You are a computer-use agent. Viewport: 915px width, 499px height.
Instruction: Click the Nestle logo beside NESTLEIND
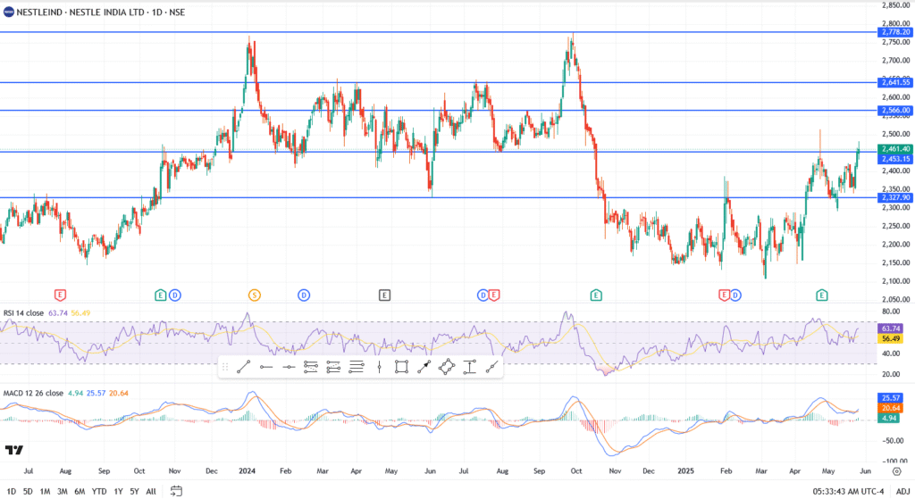click(9, 12)
